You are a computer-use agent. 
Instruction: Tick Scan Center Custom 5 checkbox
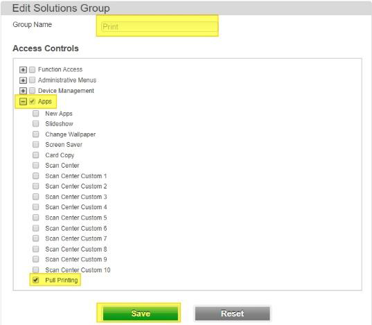(36, 218)
